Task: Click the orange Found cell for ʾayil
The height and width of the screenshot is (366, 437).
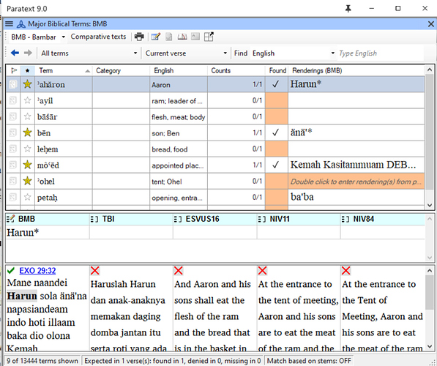Action: (x=277, y=100)
